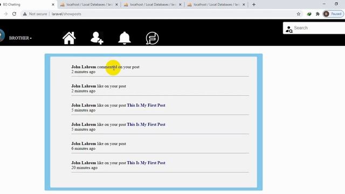
Task: Click the profile avatar picture
Action: pyautogui.click(x=1, y=35)
